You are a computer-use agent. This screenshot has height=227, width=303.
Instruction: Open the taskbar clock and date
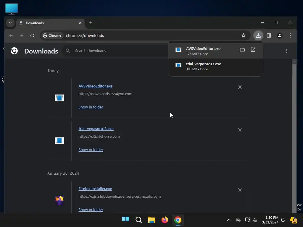[270, 220]
